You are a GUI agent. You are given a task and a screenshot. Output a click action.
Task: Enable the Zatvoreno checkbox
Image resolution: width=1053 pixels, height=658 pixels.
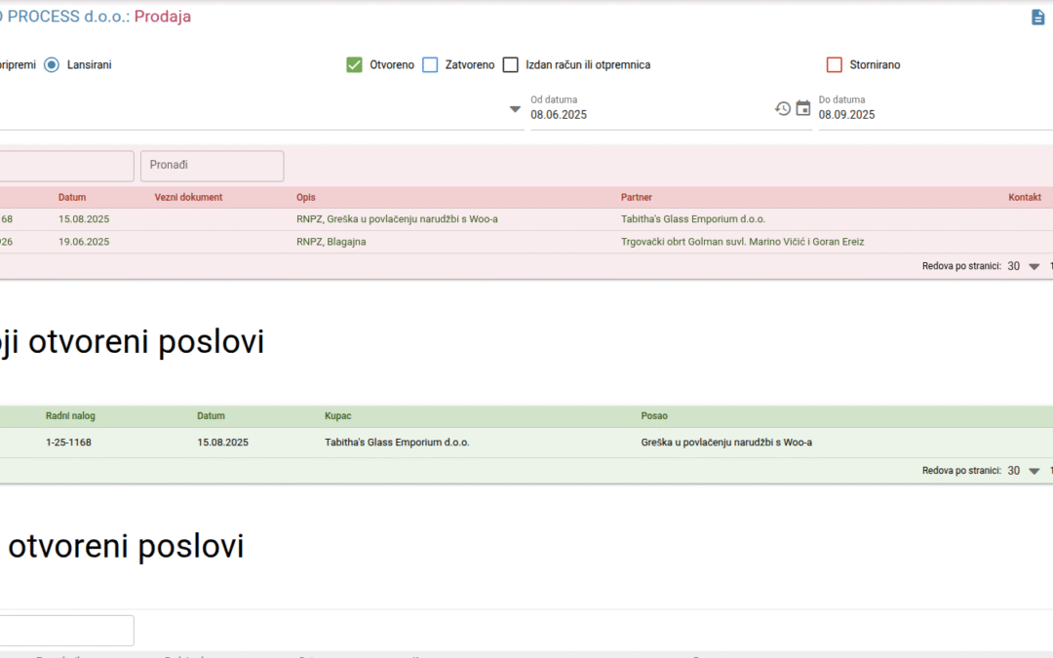tap(430, 65)
